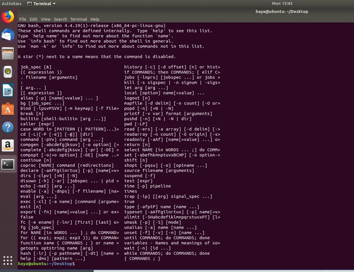Click the 'suspend [-f]' entry
This screenshot has width=354, height=272.
point(140,176)
